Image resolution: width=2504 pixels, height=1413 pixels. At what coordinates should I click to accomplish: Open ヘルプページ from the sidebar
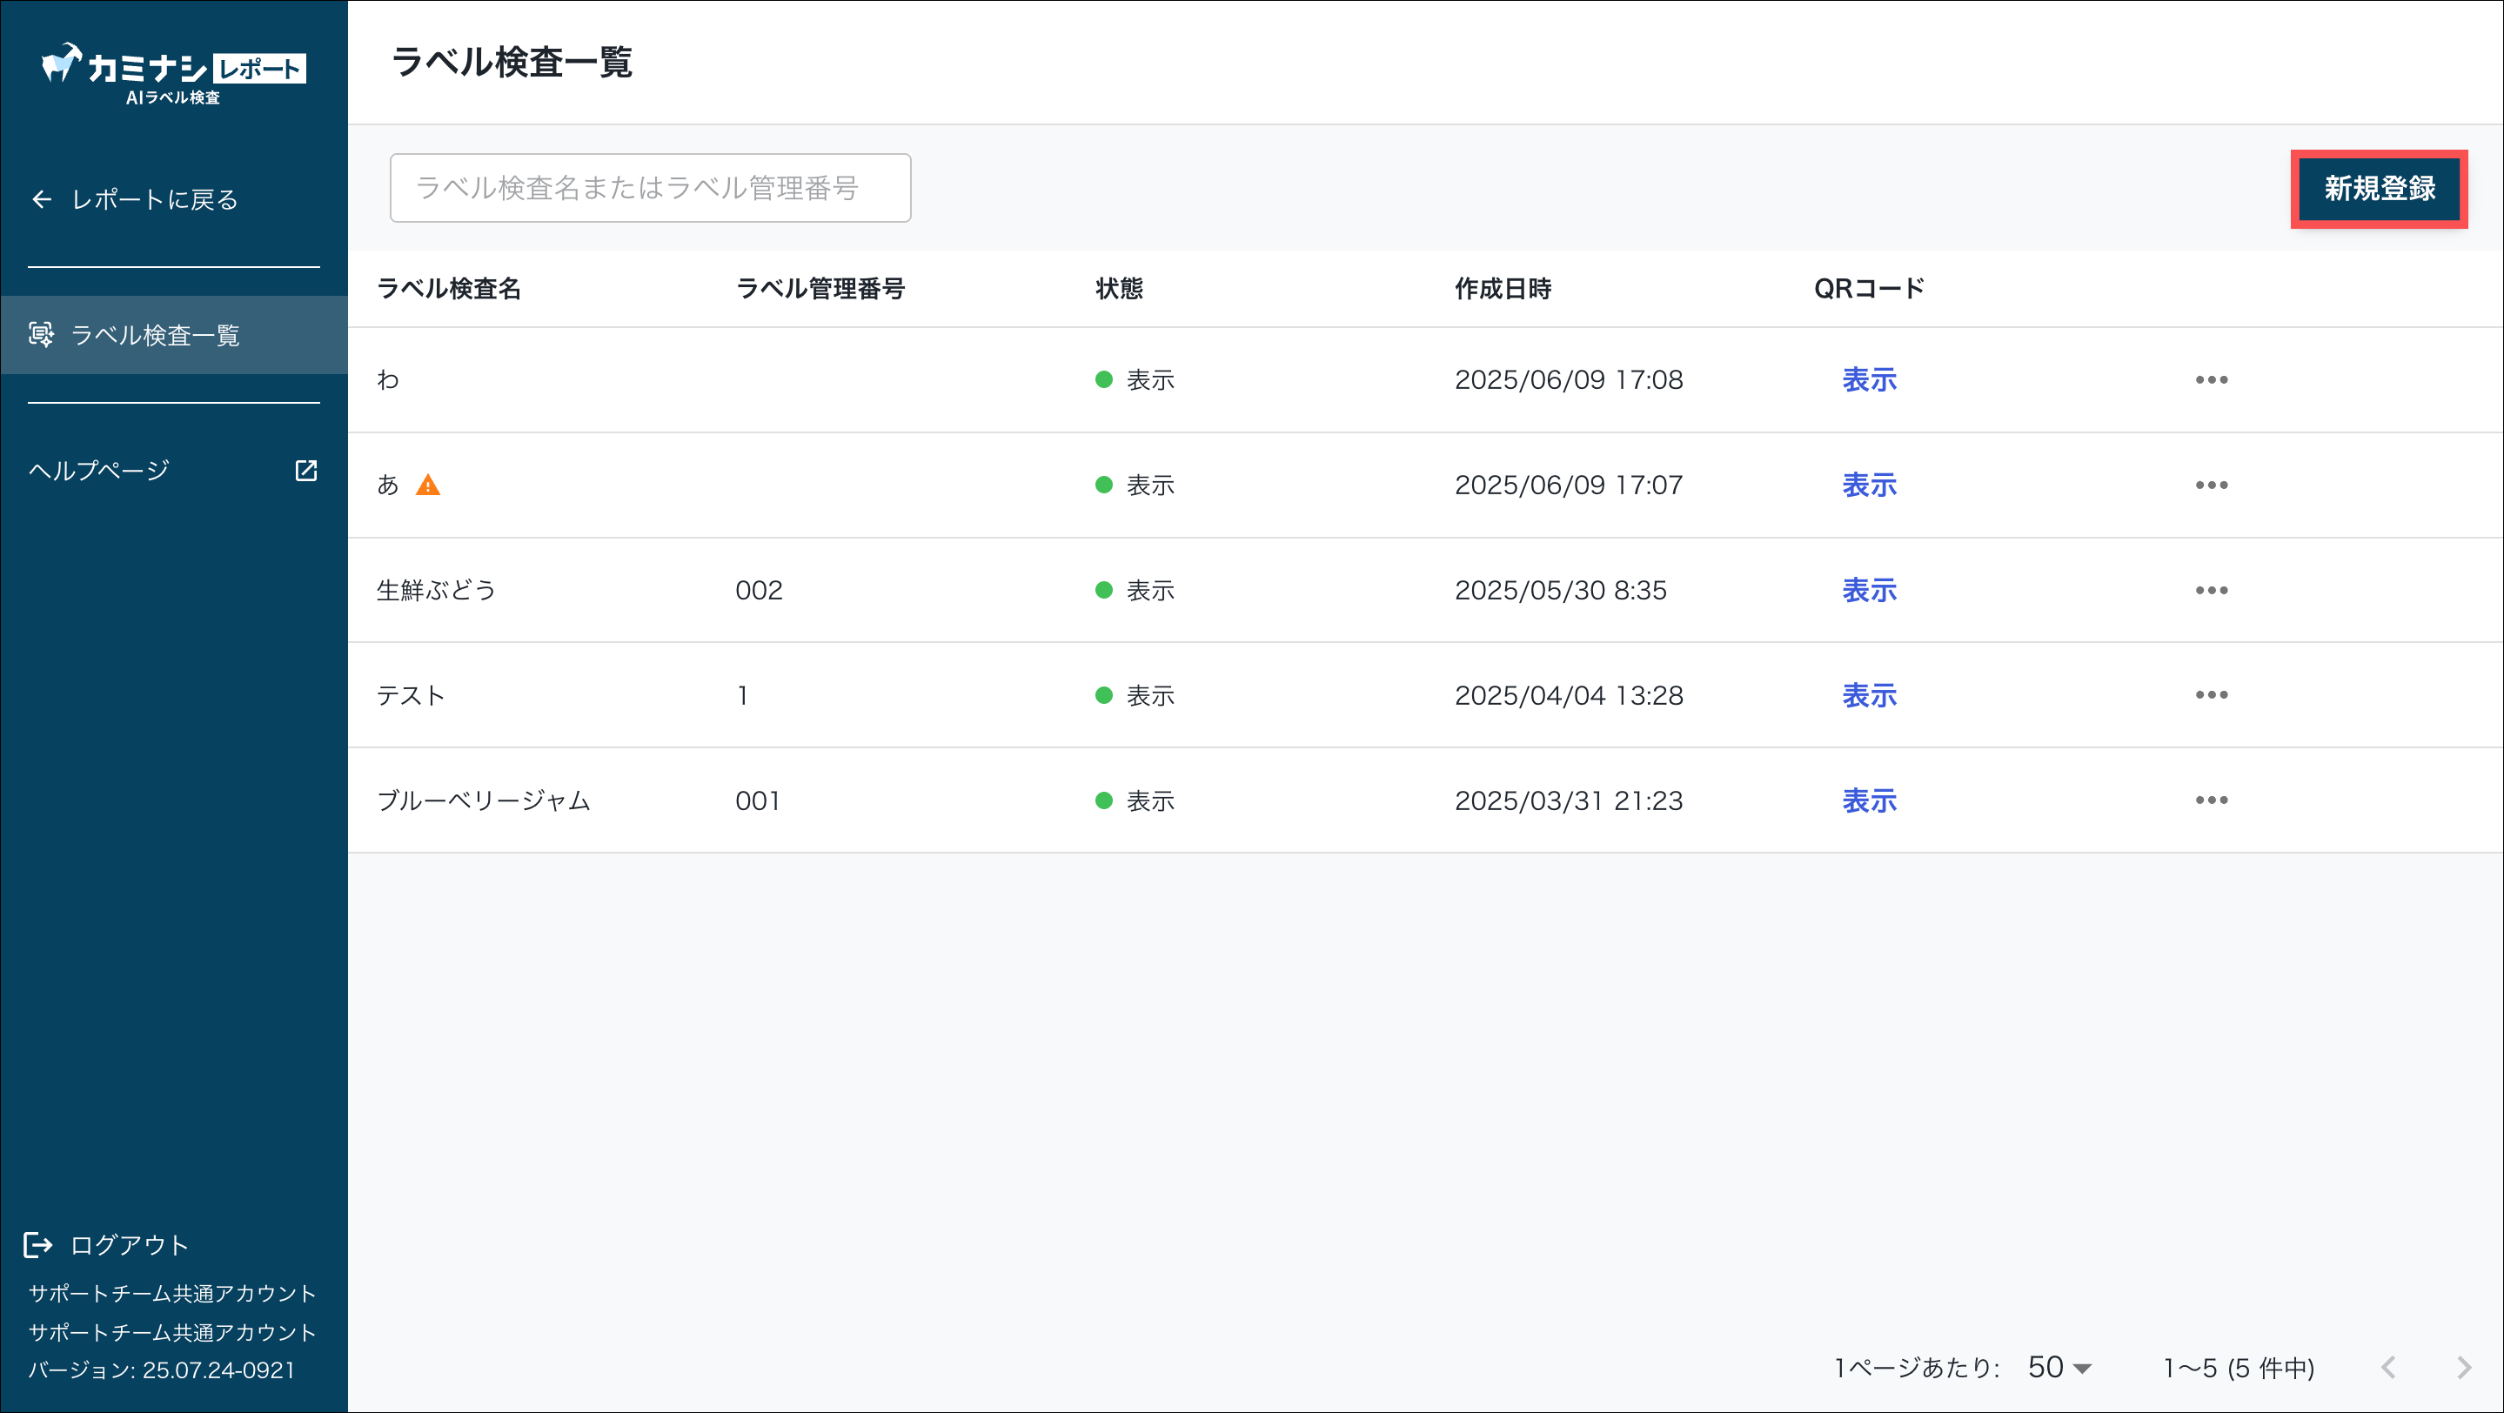(99, 471)
